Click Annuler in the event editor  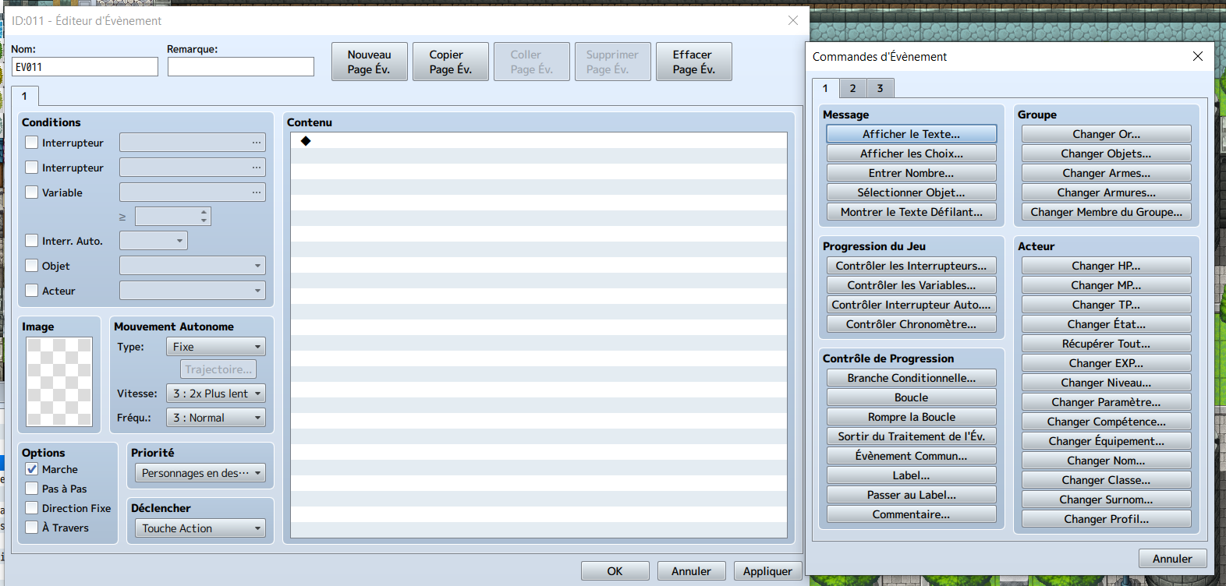tap(692, 571)
